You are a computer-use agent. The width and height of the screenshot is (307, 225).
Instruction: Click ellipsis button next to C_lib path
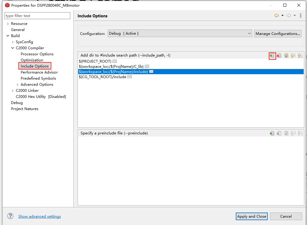(x=147, y=66)
